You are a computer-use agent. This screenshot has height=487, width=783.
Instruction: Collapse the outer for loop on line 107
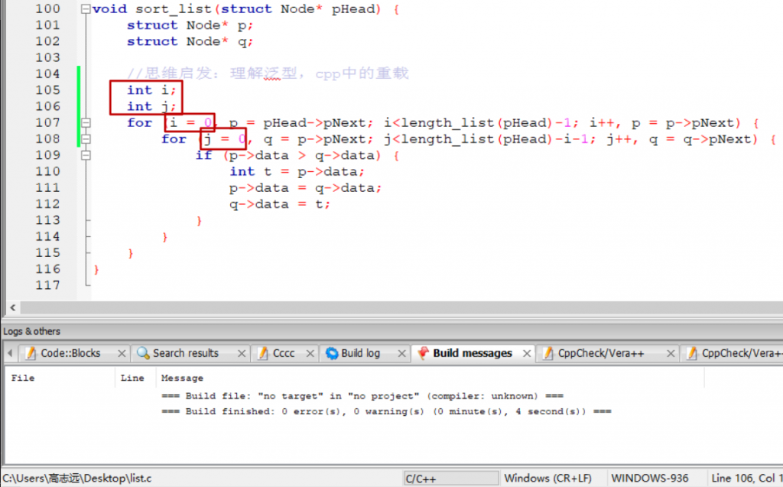(85, 123)
